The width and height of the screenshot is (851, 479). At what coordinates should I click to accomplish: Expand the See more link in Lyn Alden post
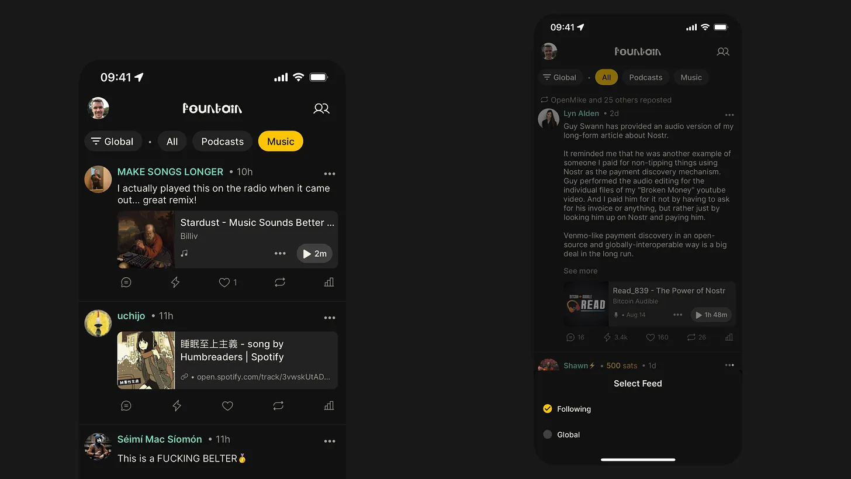580,271
